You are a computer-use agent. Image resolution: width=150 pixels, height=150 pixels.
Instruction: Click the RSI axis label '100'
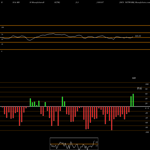coord(2,27)
